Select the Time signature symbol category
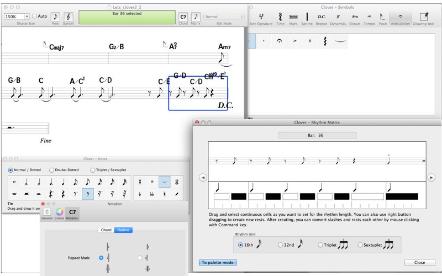Viewport: 442px width, 276px height. [280, 19]
